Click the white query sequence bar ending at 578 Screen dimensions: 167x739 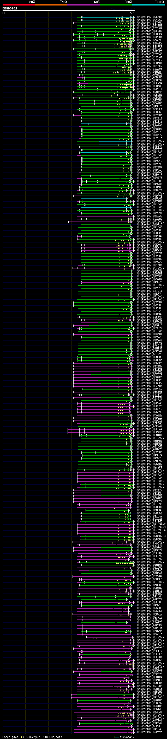69,11
